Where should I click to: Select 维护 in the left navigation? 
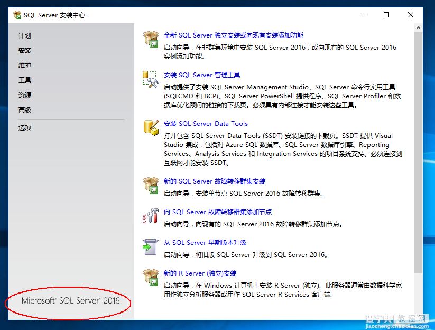click(x=25, y=66)
